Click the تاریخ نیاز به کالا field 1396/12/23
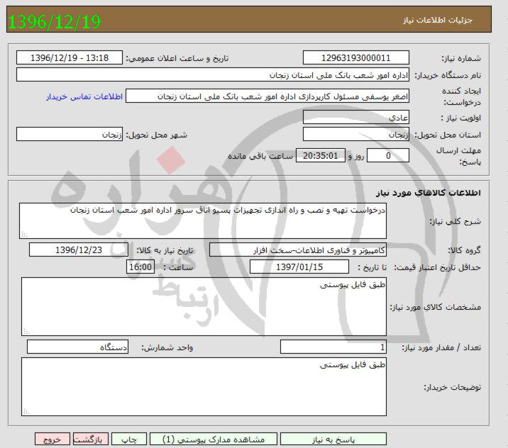This screenshot has width=508, height=448. pyautogui.click(x=79, y=250)
